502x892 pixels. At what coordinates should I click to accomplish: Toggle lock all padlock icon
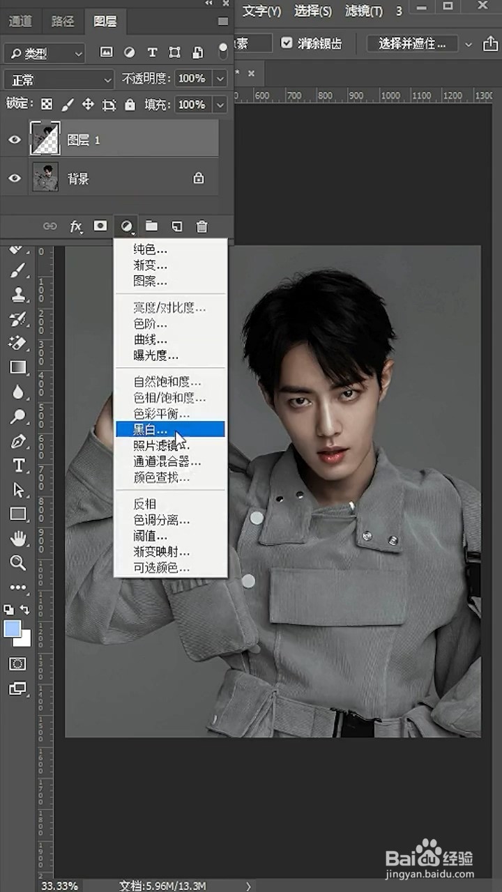click(x=130, y=105)
